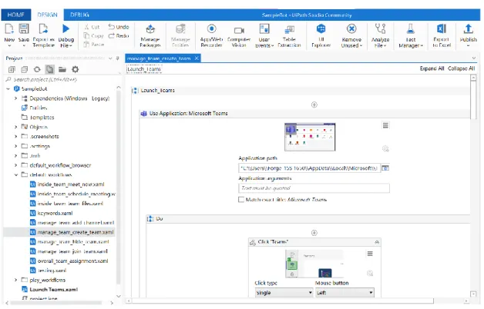Open Manage Packages
484x309 pixels.
coord(150,35)
